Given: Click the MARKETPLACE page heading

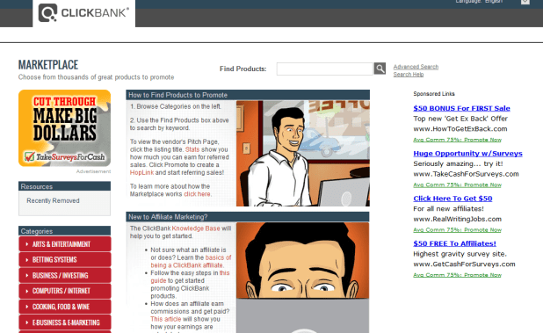Looking at the screenshot, I should (48, 65).
